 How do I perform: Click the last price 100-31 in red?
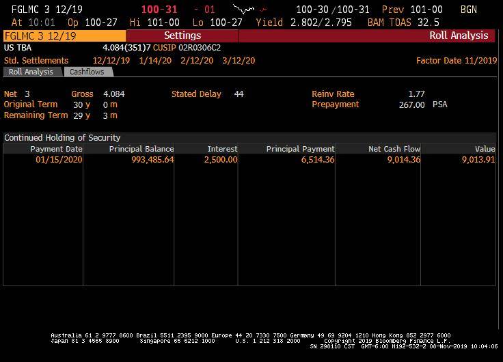[x=159, y=10]
